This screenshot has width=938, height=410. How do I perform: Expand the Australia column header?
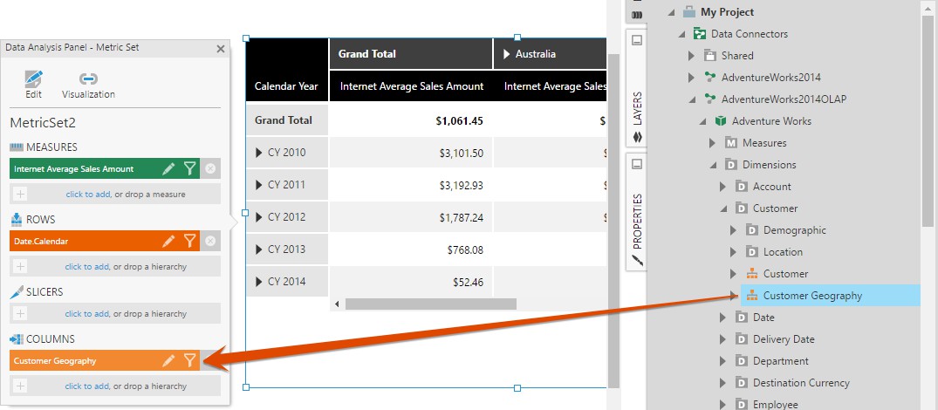pos(507,54)
